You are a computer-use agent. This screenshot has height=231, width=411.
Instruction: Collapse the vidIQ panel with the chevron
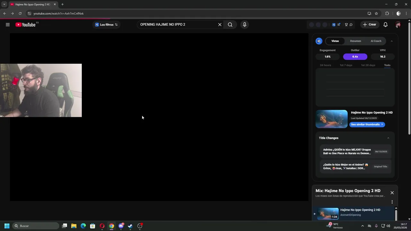391,41
